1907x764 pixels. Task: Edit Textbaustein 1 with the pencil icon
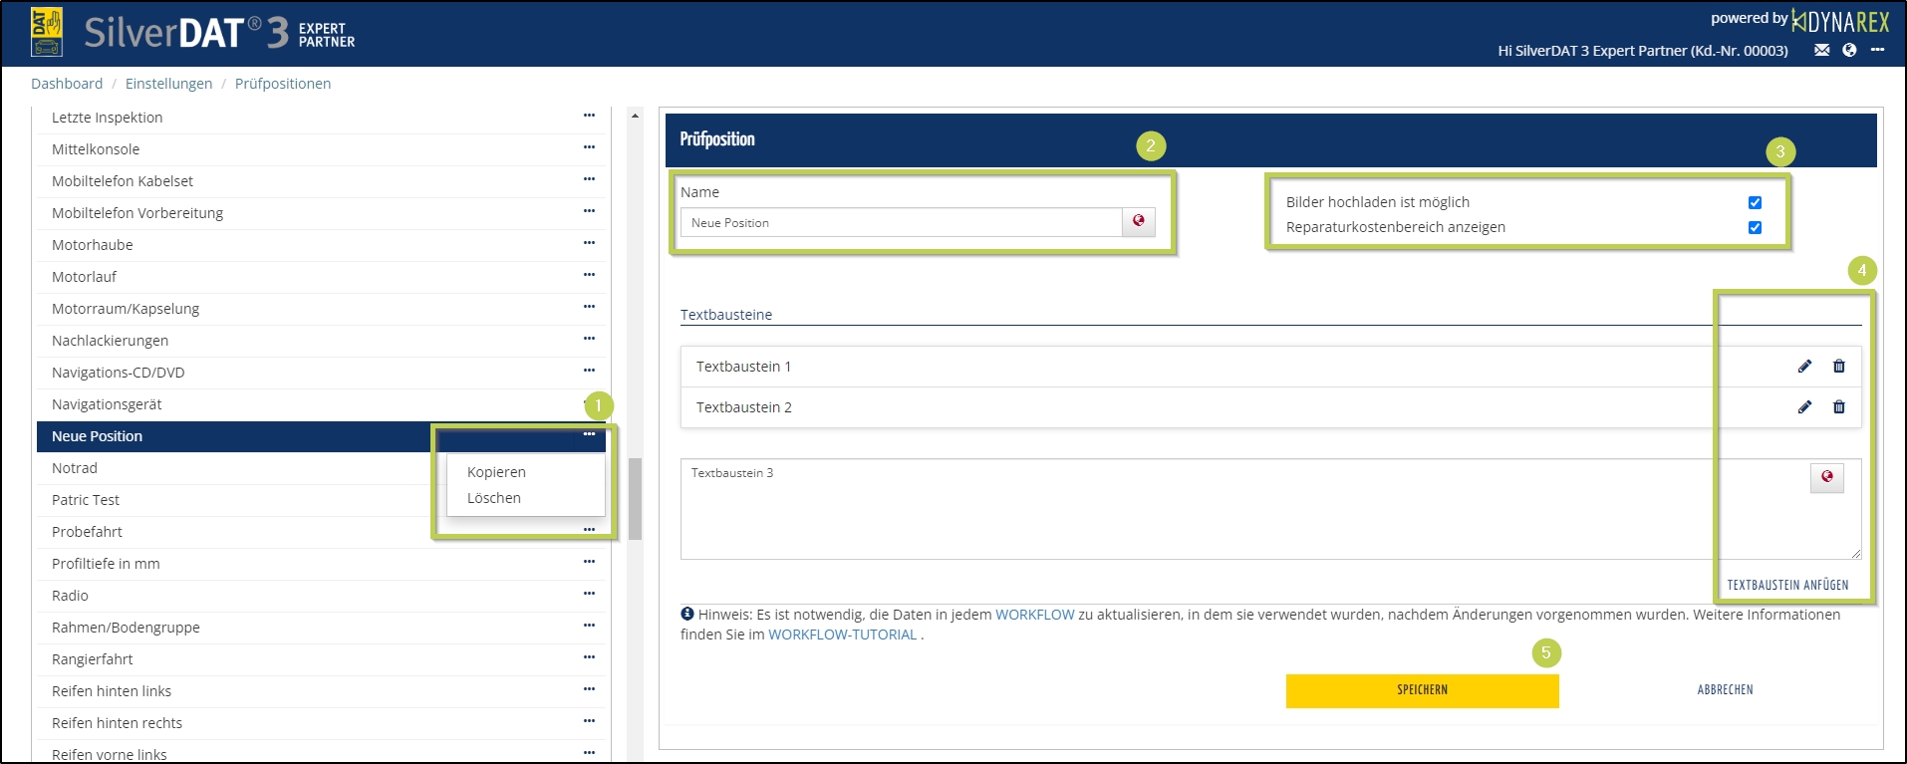tap(1804, 367)
